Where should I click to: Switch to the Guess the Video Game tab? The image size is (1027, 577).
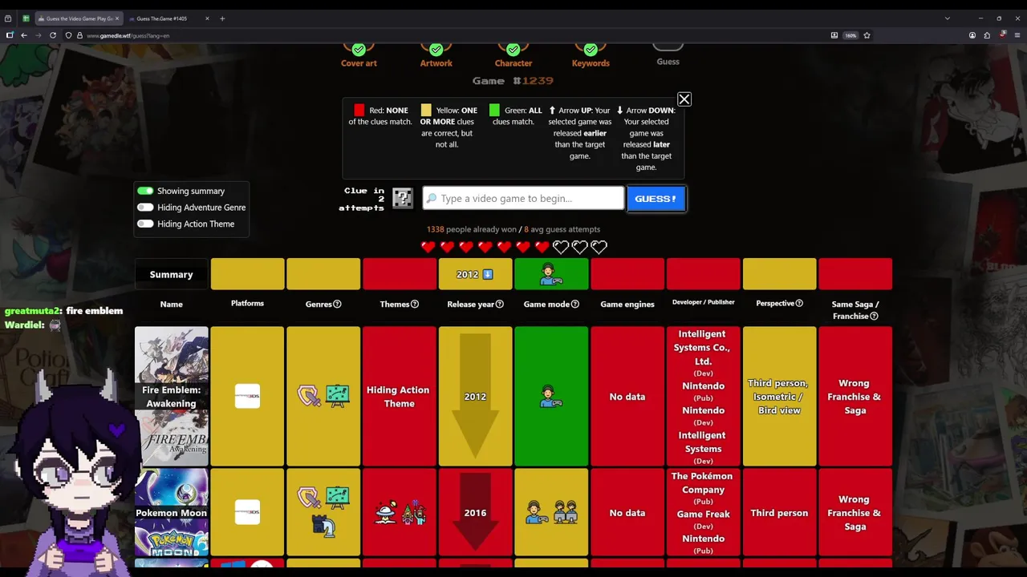(79, 18)
